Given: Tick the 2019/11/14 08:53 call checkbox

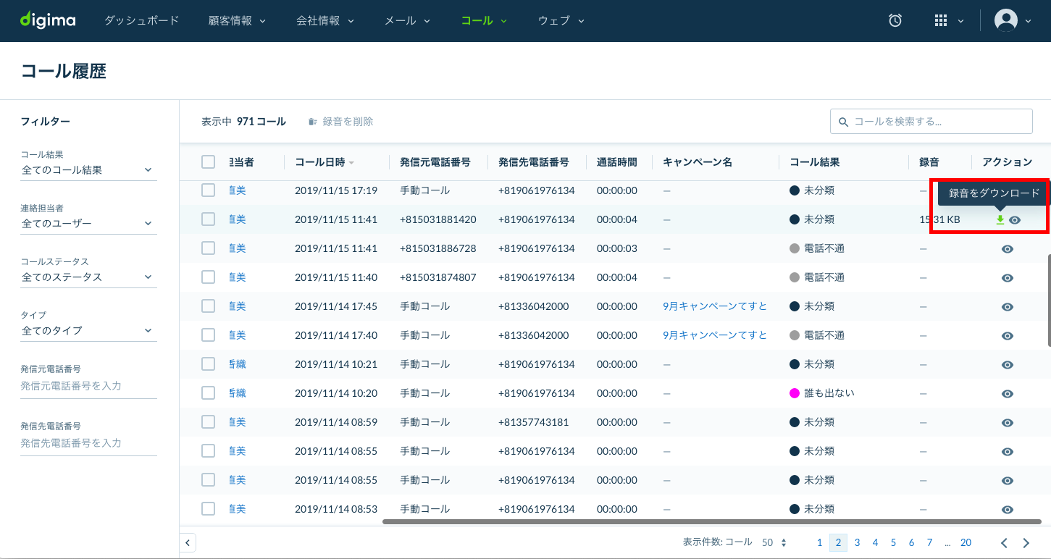Looking at the screenshot, I should click(x=208, y=508).
